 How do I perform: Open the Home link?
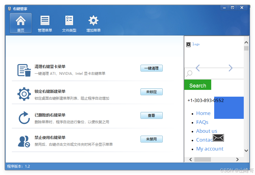pos(203,113)
